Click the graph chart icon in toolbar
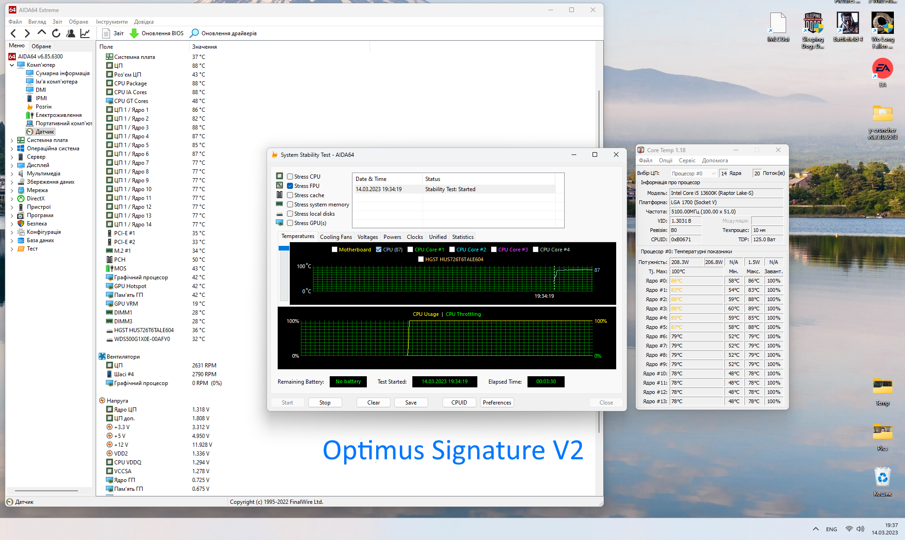This screenshot has width=905, height=540. point(85,33)
